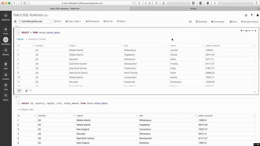Image resolution: width=260 pixels, height=146 pixels.
Task: Click the clock icon near help
Action: 246,15
